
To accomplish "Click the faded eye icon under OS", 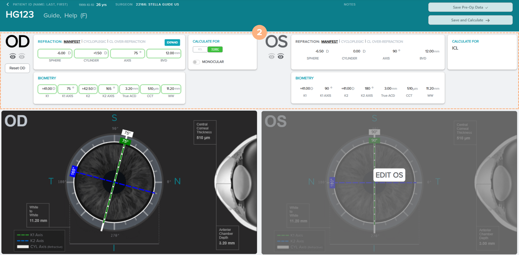I will pos(271,56).
